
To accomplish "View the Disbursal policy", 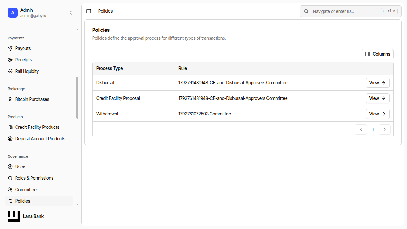I will point(377,83).
